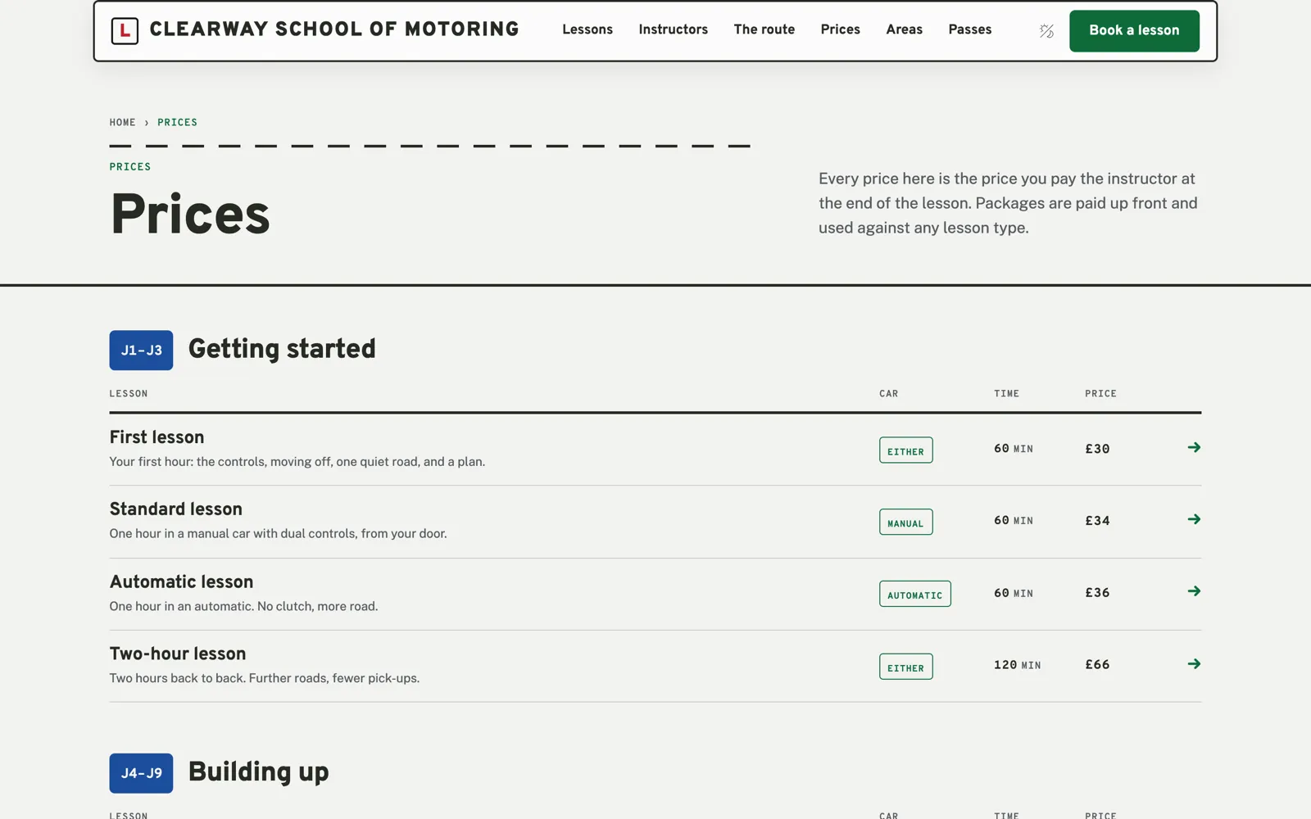Click the MANUAL car type tag
Image resolution: width=1311 pixels, height=819 pixels.
pos(905,522)
